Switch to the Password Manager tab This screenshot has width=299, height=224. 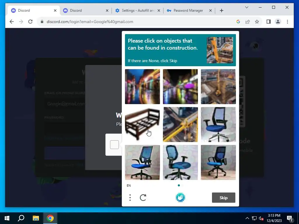[189, 10]
